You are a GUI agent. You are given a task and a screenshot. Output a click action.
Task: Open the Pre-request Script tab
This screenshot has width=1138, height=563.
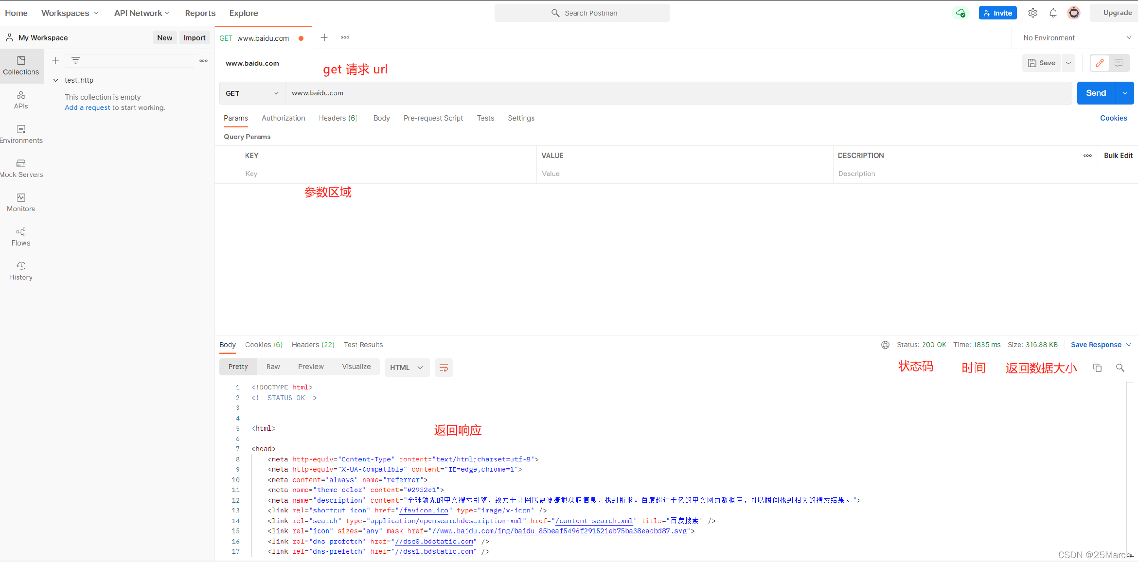pos(433,118)
